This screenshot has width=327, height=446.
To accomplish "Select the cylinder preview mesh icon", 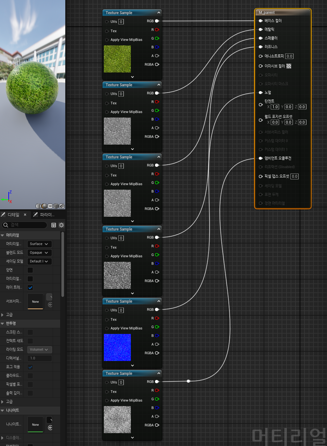I will pos(38,206).
